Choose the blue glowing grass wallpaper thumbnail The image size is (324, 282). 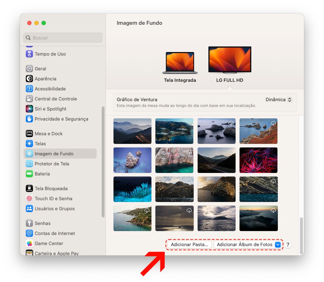[132, 189]
